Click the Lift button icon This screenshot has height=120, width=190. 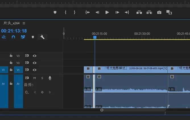click(139, 12)
